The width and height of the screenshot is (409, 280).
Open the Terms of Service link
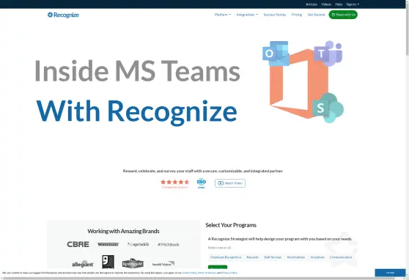coord(207,273)
